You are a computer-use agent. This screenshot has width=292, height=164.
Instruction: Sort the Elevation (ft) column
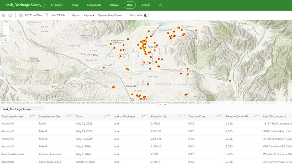180,116
